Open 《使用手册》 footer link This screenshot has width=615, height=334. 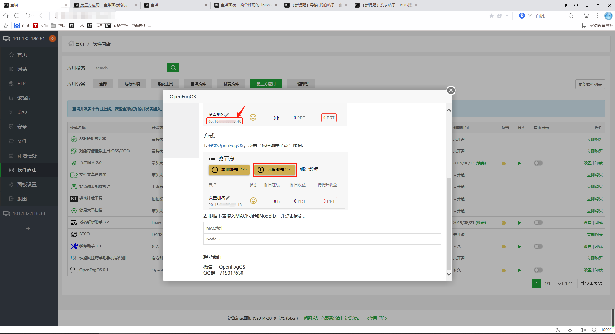[377, 318]
